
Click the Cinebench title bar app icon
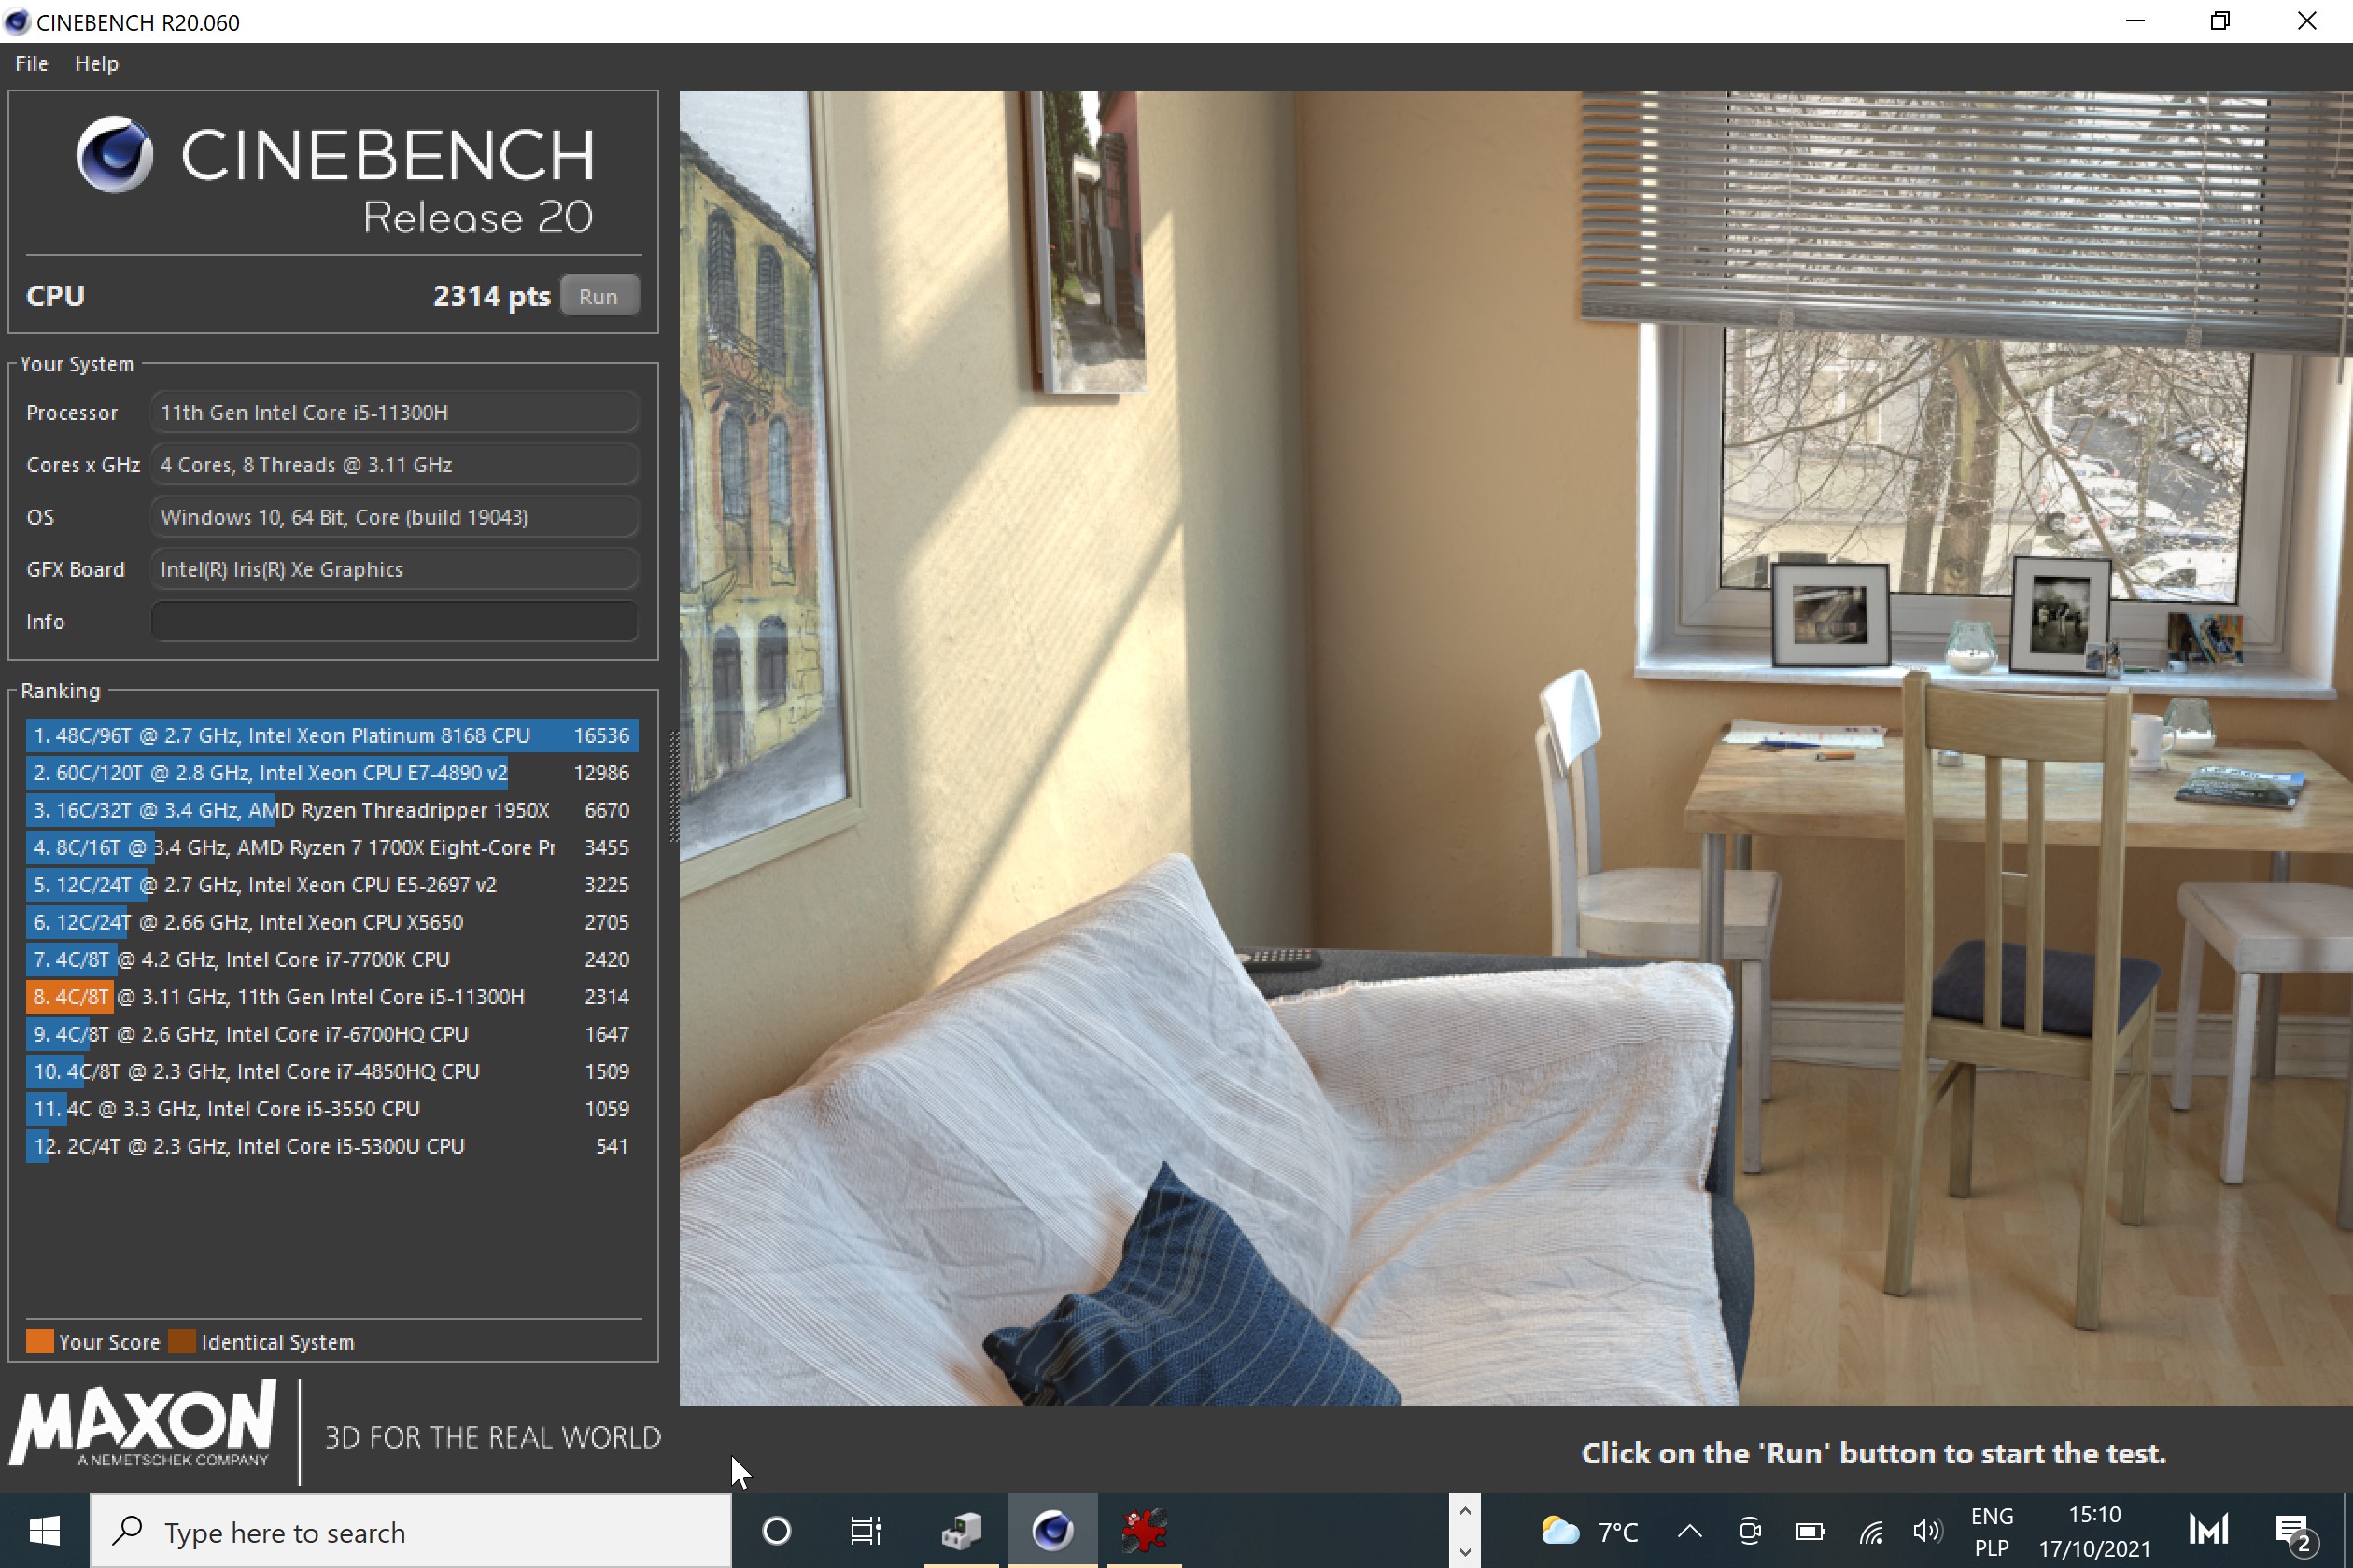(x=16, y=21)
